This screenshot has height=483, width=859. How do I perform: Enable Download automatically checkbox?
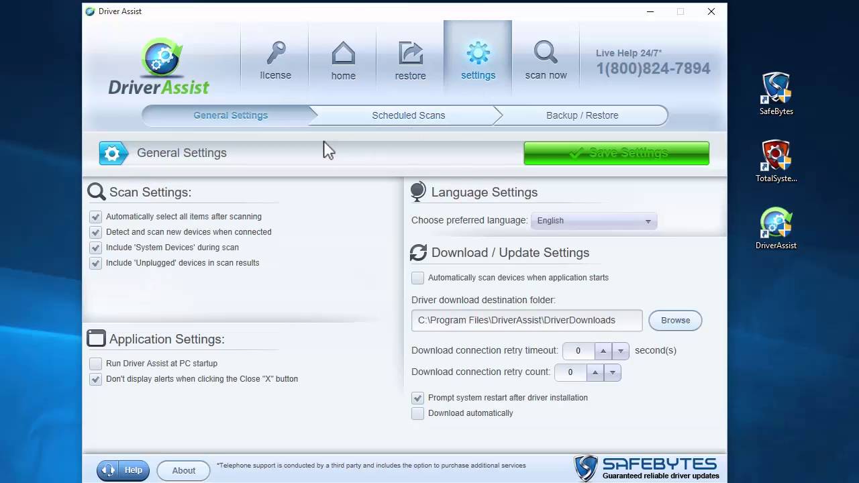pyautogui.click(x=417, y=413)
